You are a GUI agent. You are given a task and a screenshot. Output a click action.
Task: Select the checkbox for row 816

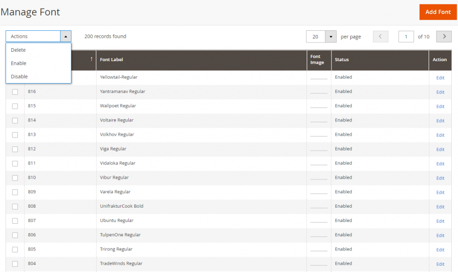point(15,92)
